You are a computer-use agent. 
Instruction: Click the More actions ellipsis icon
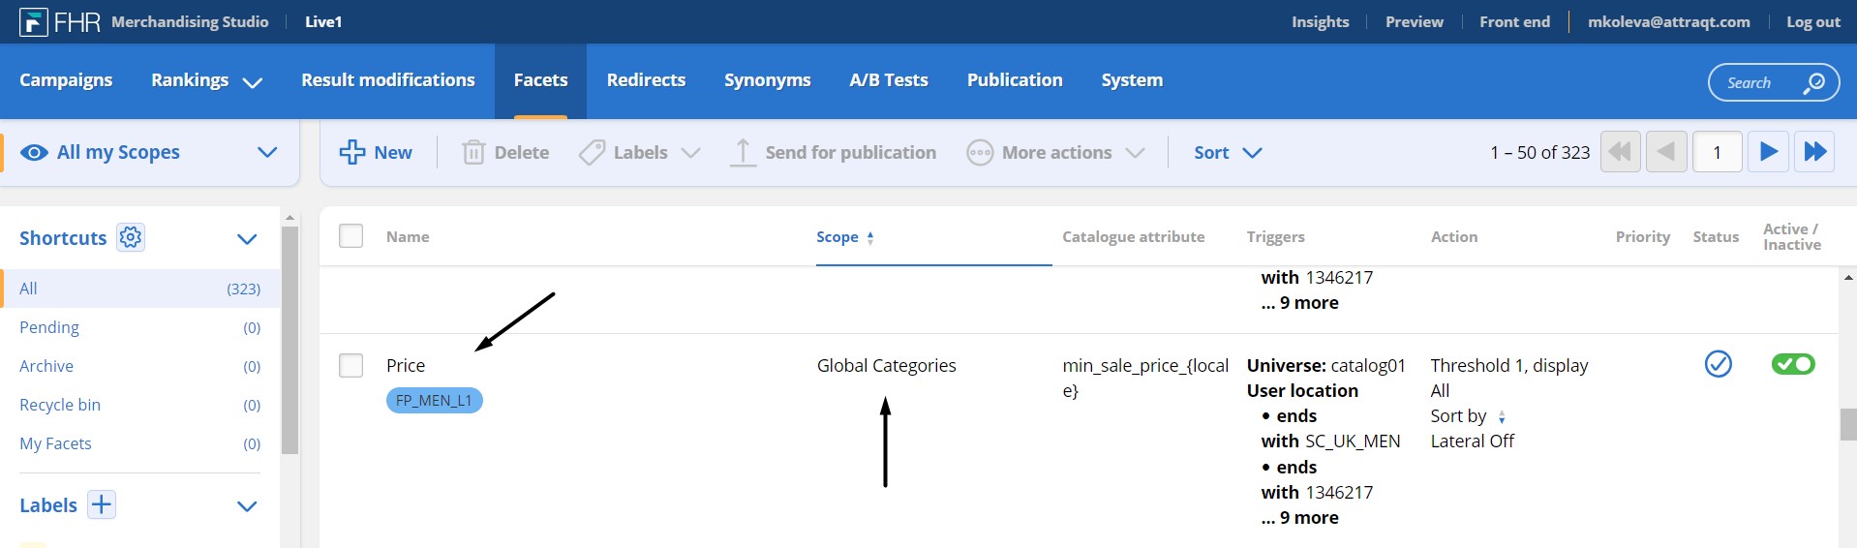(980, 152)
